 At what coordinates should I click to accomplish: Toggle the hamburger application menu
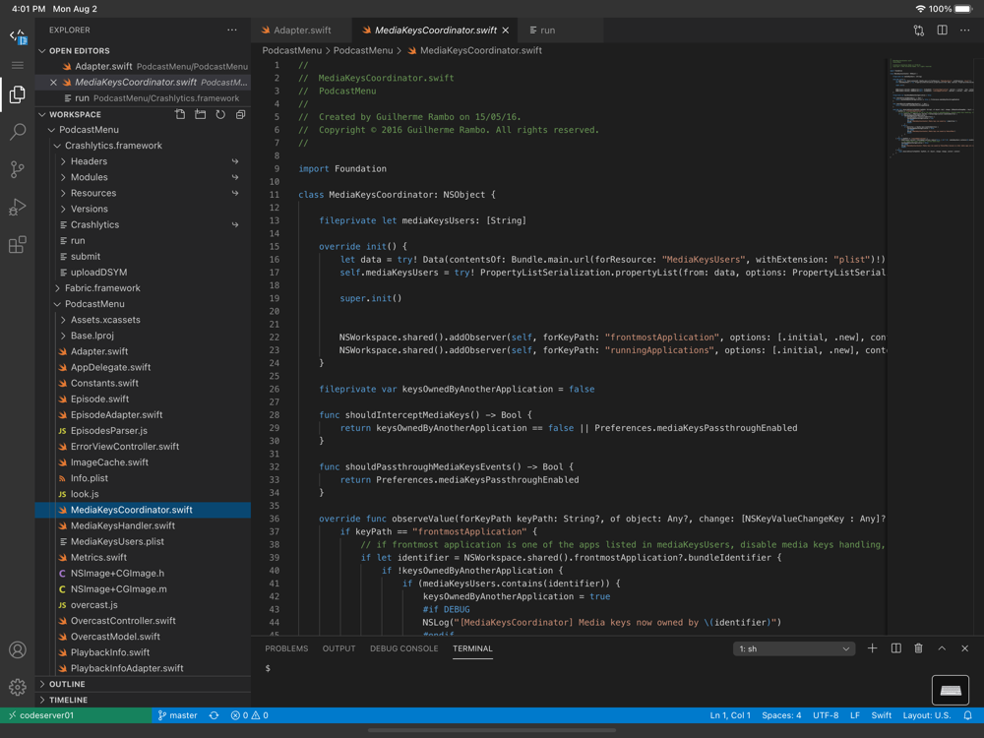[18, 65]
